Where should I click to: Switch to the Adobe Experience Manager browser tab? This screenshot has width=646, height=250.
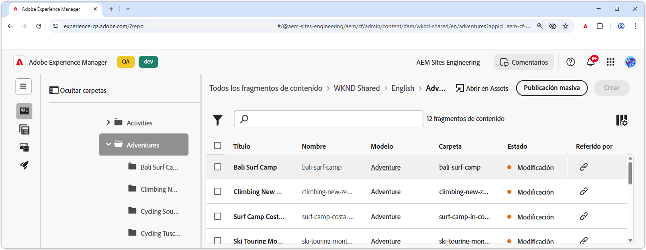pyautogui.click(x=55, y=9)
